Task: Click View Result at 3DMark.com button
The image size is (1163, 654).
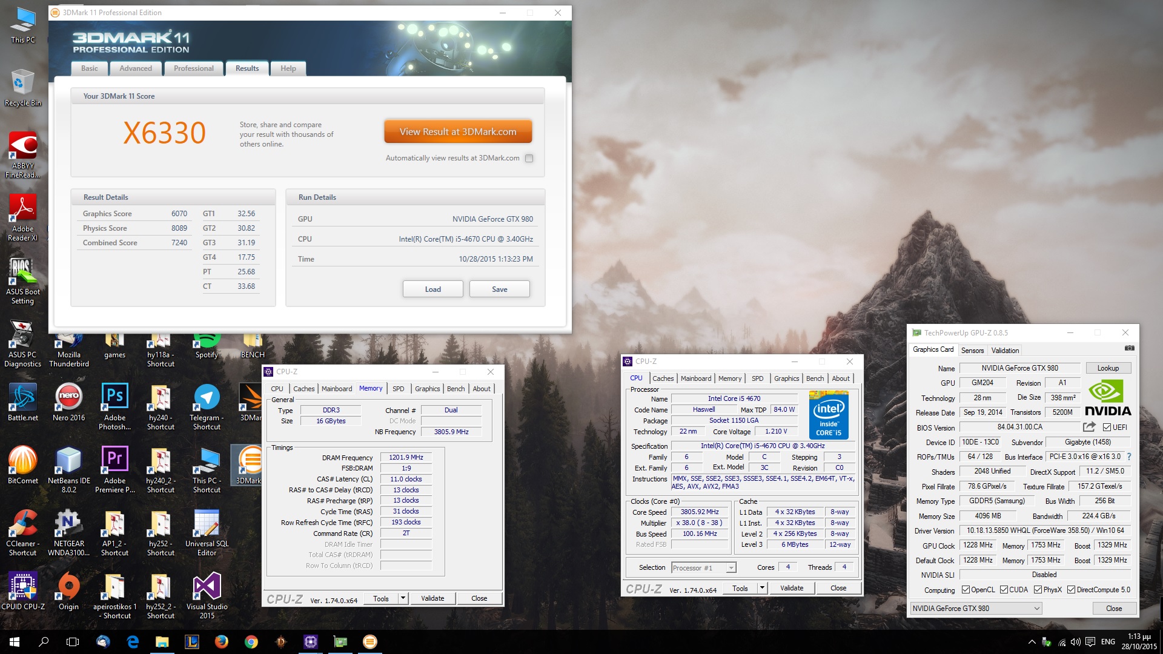Action: (458, 131)
